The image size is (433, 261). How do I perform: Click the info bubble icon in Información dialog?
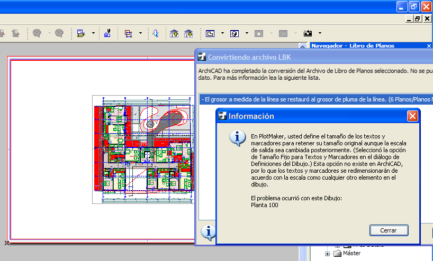[237, 138]
